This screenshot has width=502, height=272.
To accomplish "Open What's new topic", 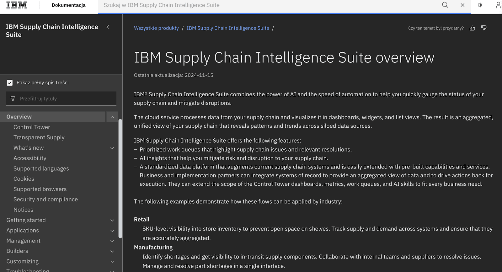I will pos(29,148).
